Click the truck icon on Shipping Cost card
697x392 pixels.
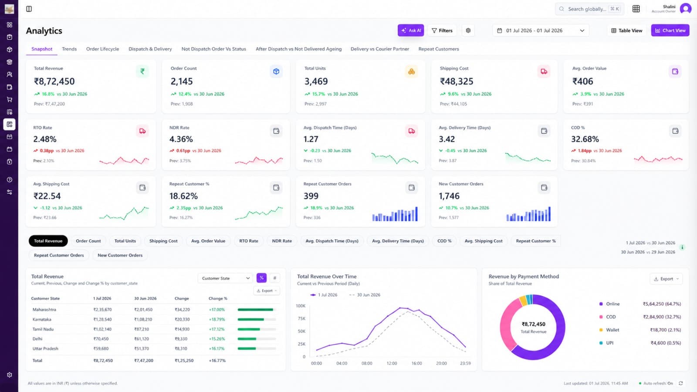pyautogui.click(x=544, y=71)
